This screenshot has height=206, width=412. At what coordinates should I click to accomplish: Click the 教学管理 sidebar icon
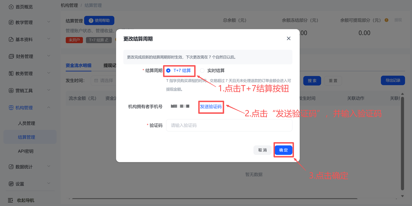[11, 22]
